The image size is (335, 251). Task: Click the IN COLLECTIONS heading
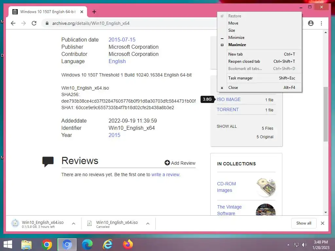236,164
